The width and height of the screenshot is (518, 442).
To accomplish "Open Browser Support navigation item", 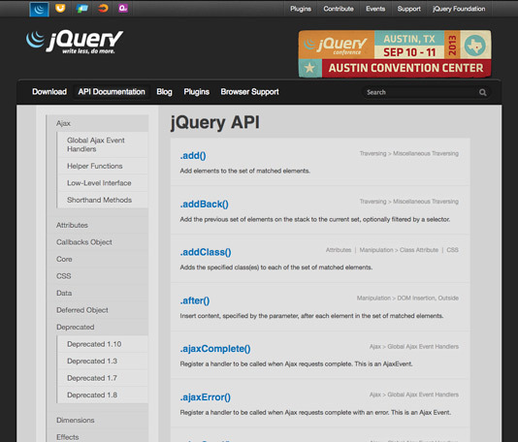I will tap(249, 92).
